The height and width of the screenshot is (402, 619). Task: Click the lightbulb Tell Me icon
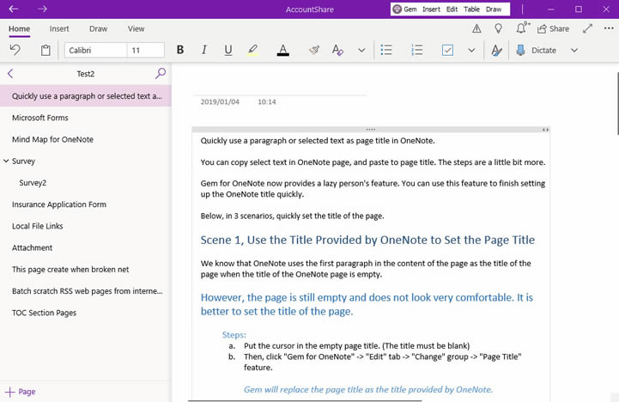(x=499, y=28)
